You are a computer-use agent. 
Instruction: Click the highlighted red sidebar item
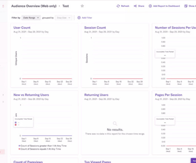[2, 152]
